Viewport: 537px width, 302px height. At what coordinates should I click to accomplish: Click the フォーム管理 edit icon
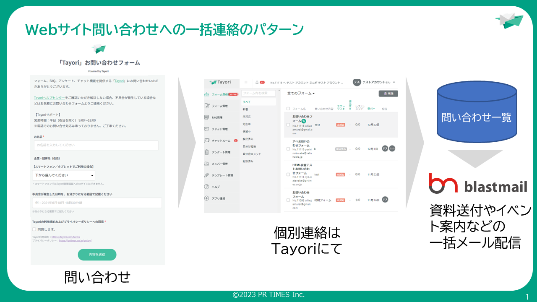coord(206,106)
